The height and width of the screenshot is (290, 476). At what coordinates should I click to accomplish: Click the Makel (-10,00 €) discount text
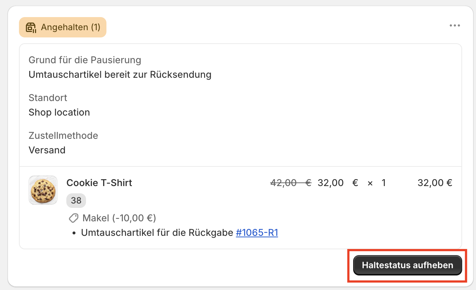tap(119, 218)
